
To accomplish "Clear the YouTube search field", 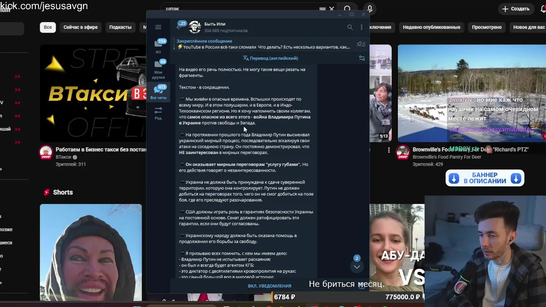I will [331, 9].
